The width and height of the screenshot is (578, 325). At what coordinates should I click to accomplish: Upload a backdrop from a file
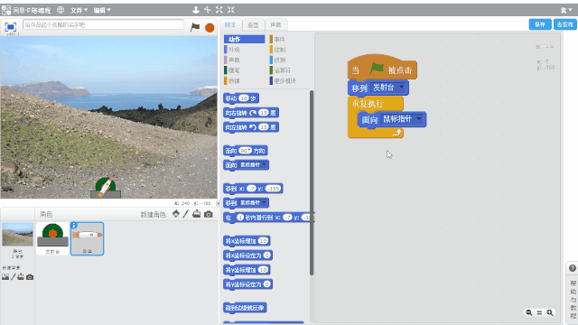point(21,277)
